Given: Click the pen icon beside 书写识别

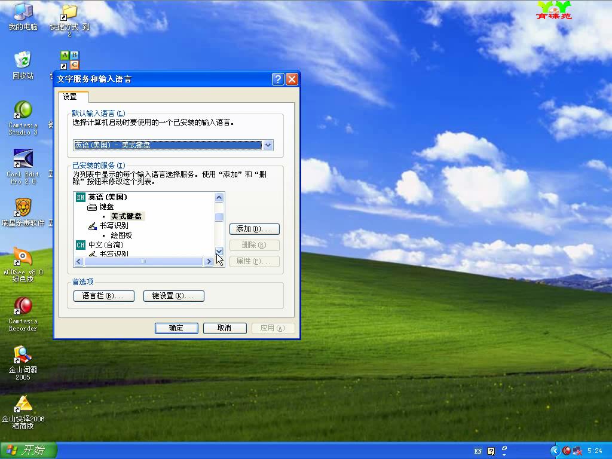Looking at the screenshot, I should 92,225.
